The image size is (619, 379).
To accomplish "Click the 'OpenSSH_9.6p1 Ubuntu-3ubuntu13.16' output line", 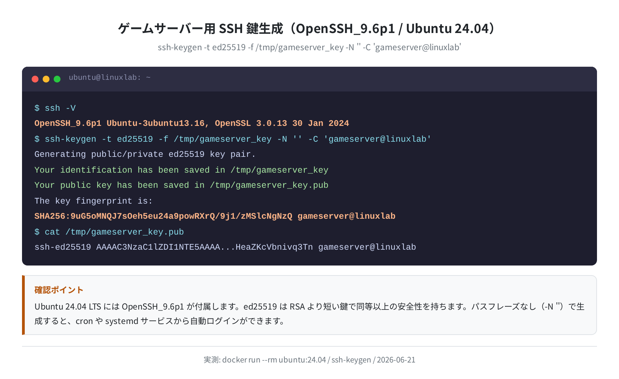I will tap(192, 123).
